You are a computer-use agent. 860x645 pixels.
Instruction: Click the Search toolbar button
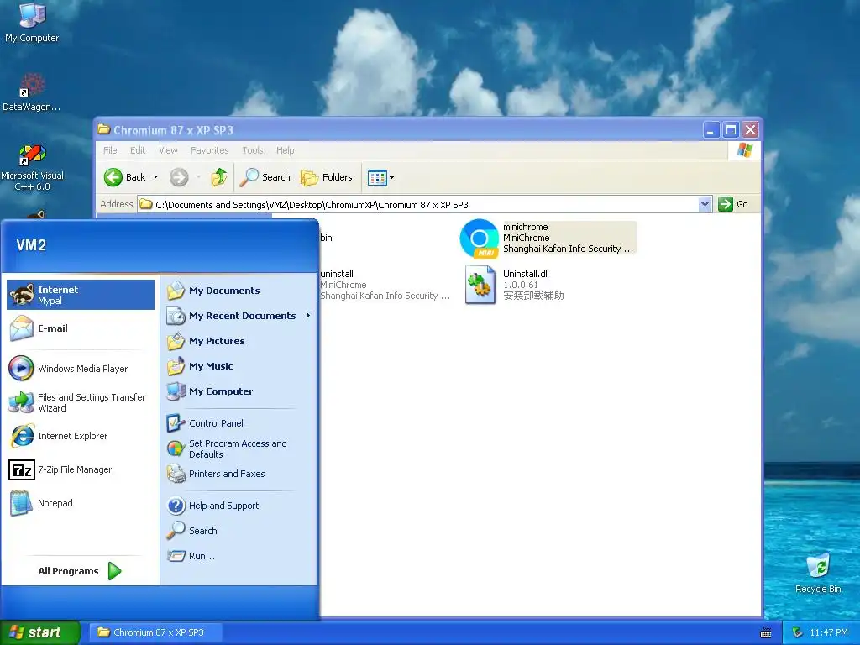tap(265, 177)
